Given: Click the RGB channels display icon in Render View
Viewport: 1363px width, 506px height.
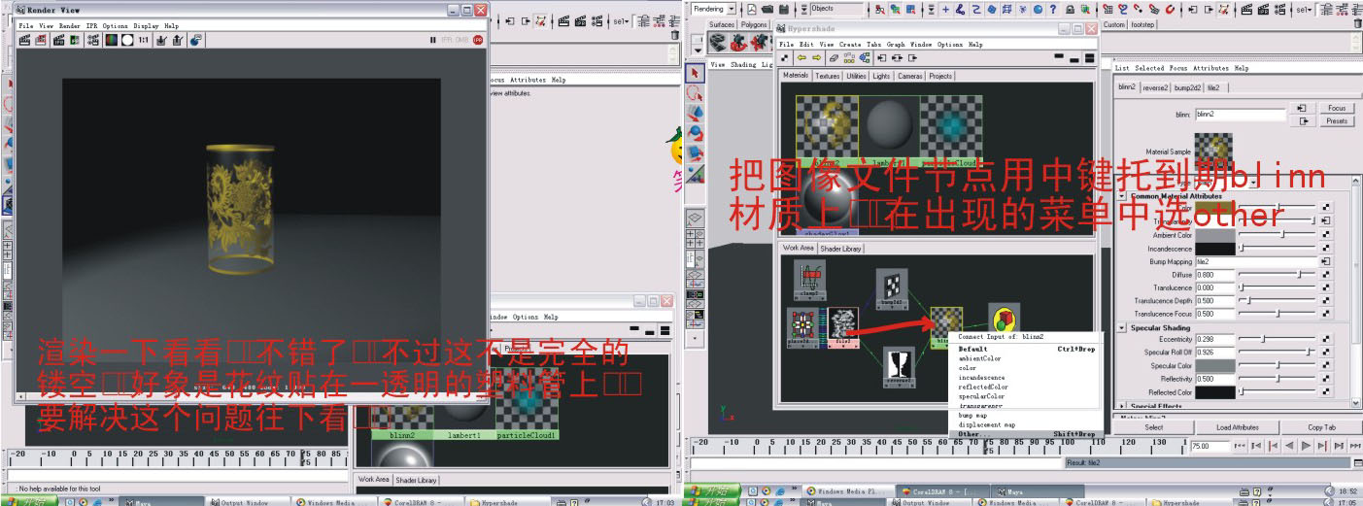Looking at the screenshot, I should click(x=111, y=41).
